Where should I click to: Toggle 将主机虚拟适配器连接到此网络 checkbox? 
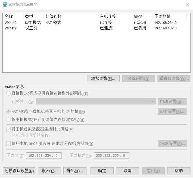click(8, 129)
